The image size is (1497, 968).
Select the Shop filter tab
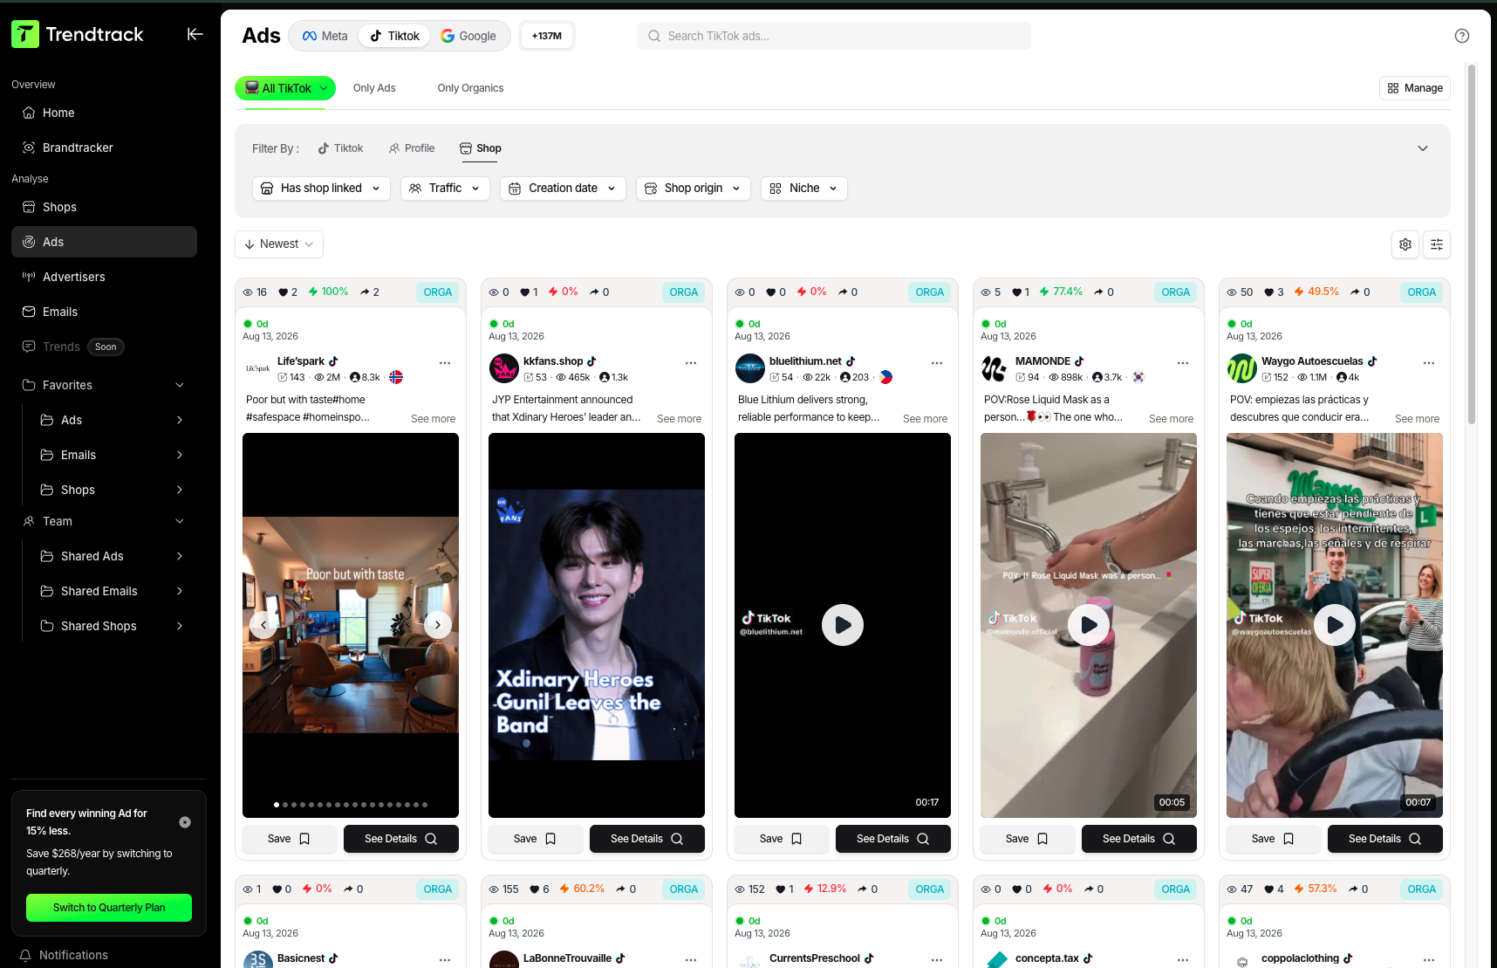click(481, 148)
